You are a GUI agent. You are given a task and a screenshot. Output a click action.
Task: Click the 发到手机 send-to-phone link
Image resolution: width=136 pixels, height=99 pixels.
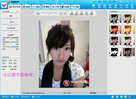[x=26, y=97]
